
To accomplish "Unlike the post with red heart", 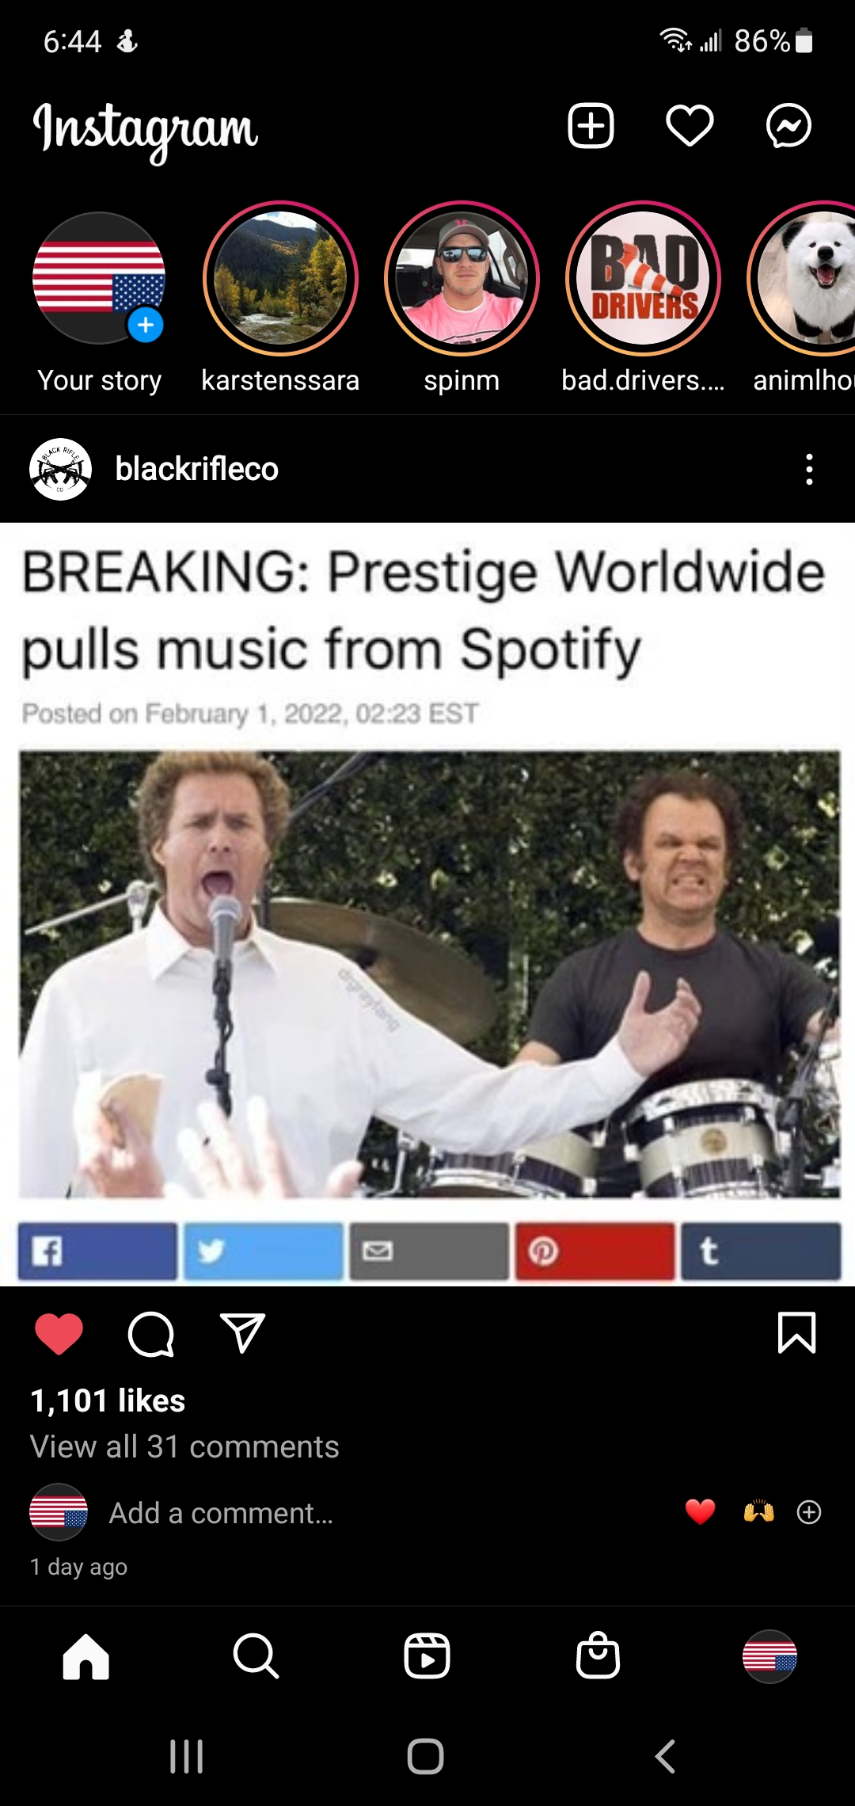I will (59, 1333).
